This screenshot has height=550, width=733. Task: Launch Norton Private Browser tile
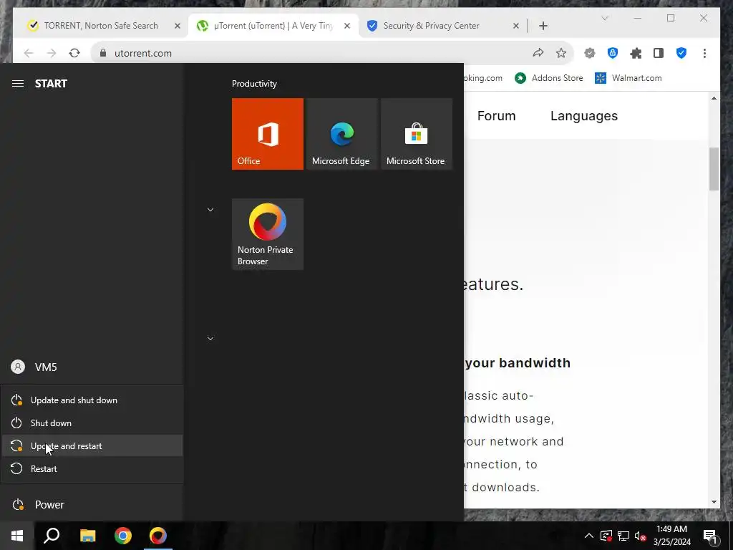coord(268,234)
